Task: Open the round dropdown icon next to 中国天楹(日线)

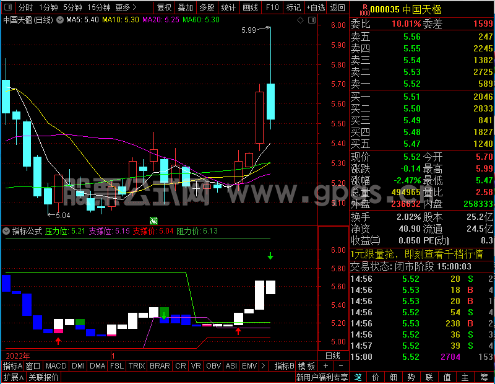Action: 59,20
